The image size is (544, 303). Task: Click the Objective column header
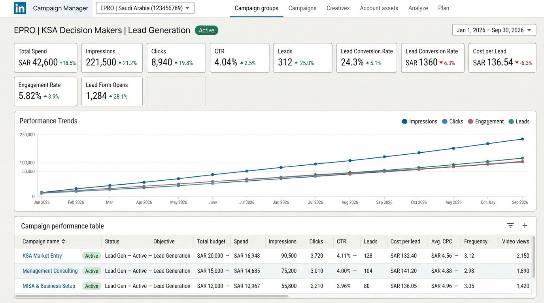click(x=164, y=241)
